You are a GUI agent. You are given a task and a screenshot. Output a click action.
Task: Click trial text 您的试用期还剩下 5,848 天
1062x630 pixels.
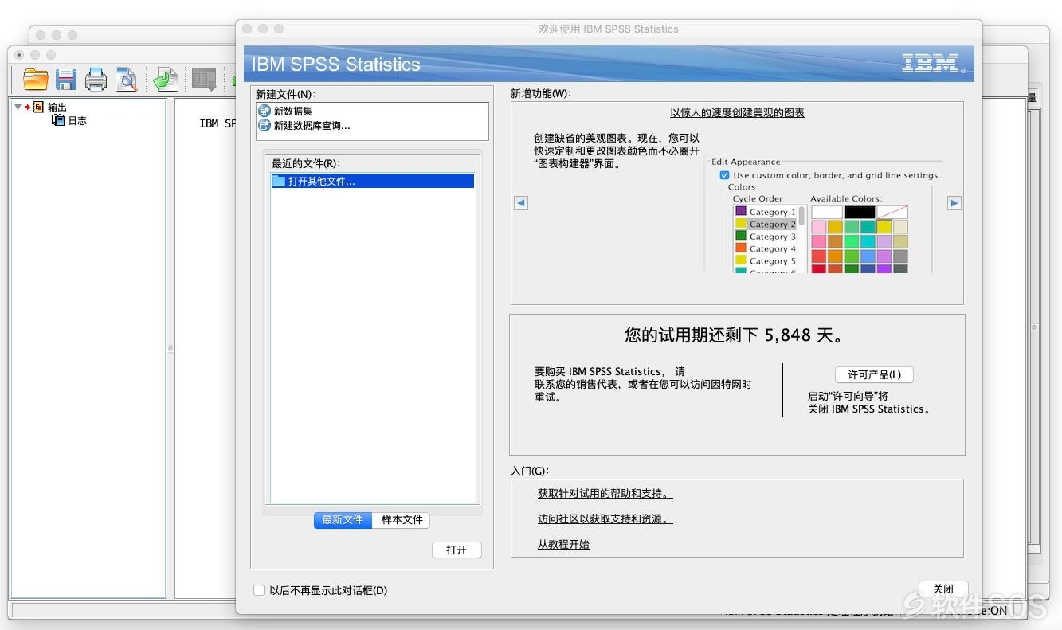pos(734,335)
